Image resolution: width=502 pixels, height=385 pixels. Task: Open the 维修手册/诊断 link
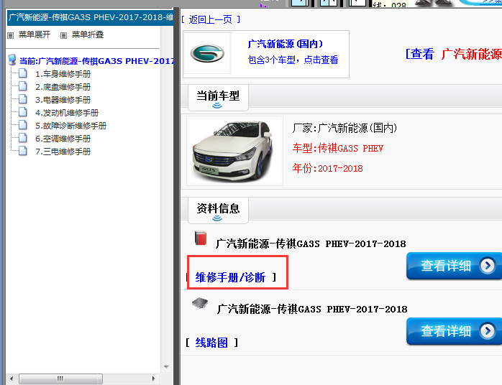coord(230,277)
